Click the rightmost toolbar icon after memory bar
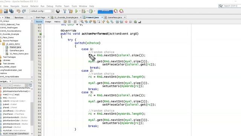 (121, 11)
